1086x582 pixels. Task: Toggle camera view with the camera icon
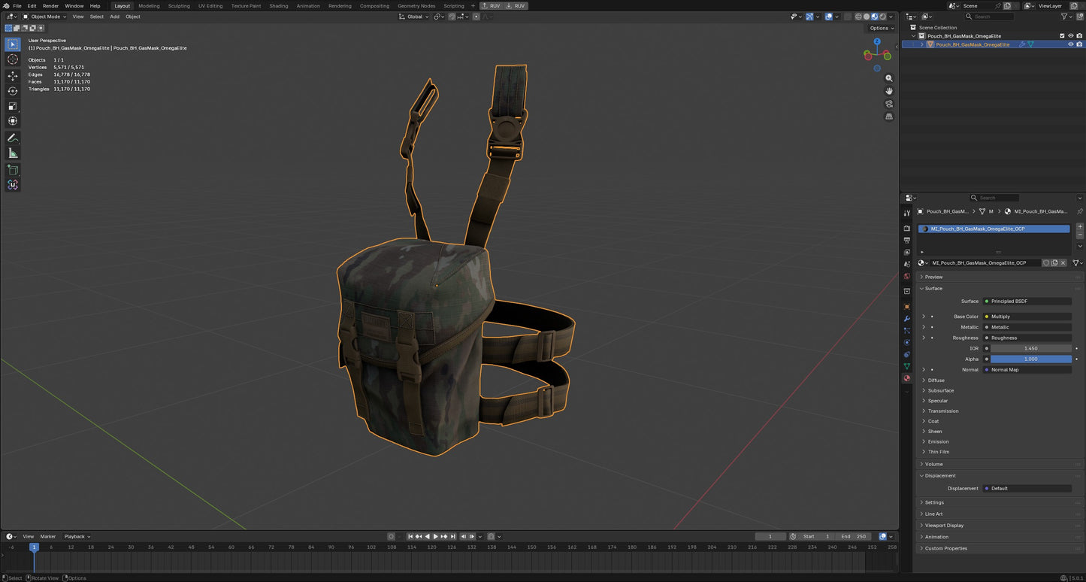pyautogui.click(x=889, y=104)
